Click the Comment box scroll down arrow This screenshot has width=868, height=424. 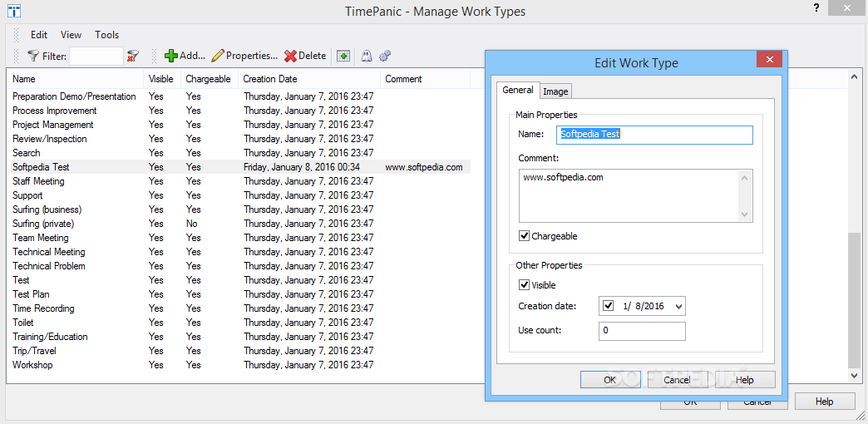(745, 214)
